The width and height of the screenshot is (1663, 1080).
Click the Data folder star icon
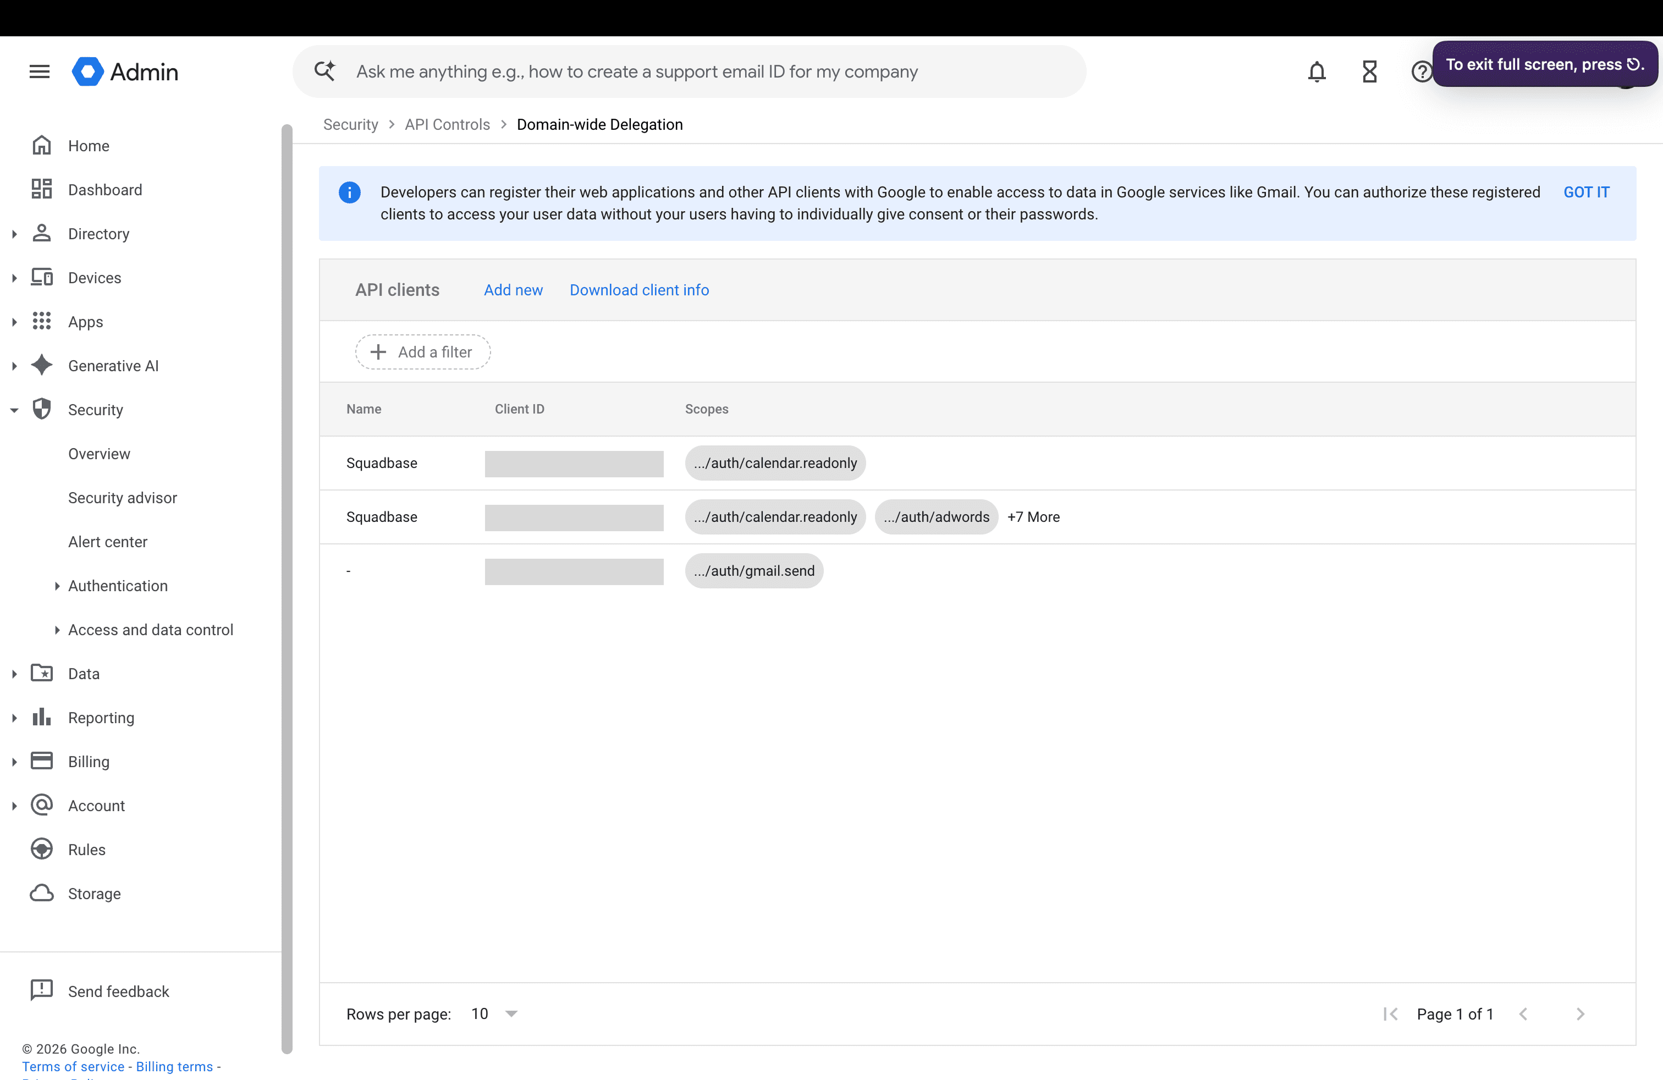[42, 674]
